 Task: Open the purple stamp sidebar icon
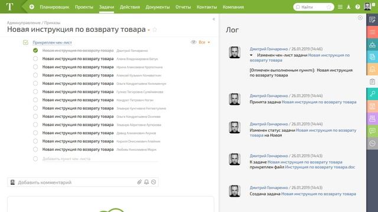(372, 119)
